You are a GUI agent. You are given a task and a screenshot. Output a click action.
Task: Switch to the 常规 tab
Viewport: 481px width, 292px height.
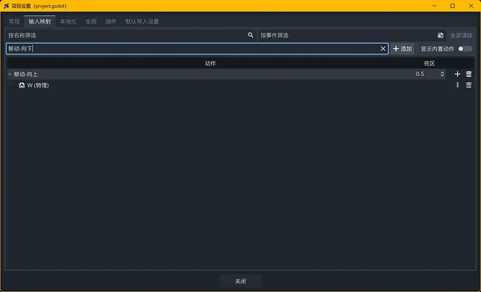click(x=14, y=22)
